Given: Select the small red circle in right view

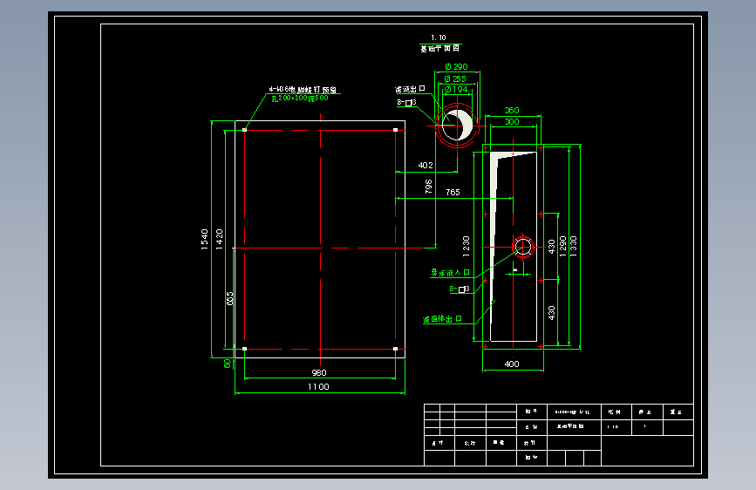Looking at the screenshot, I should click(522, 247).
